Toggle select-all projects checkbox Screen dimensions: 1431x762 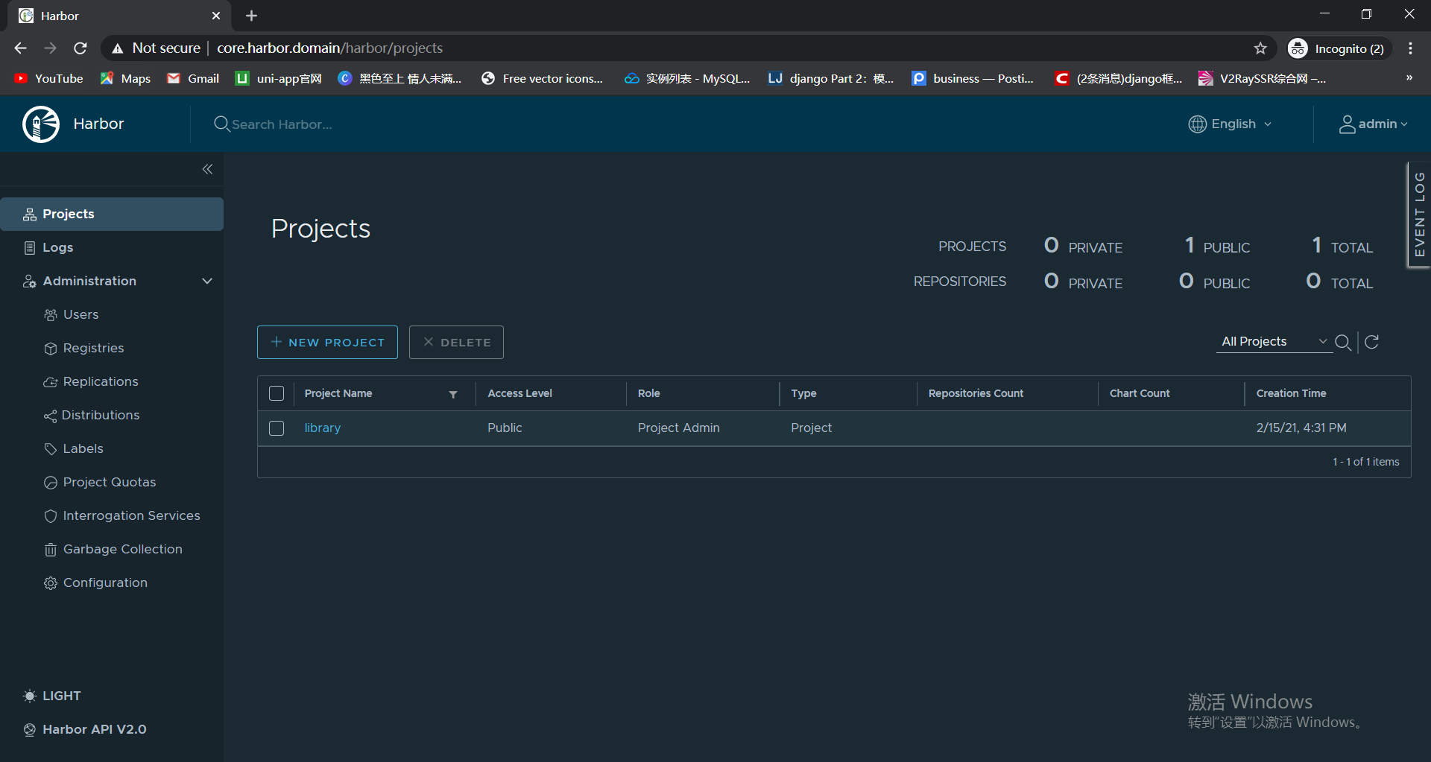(277, 393)
